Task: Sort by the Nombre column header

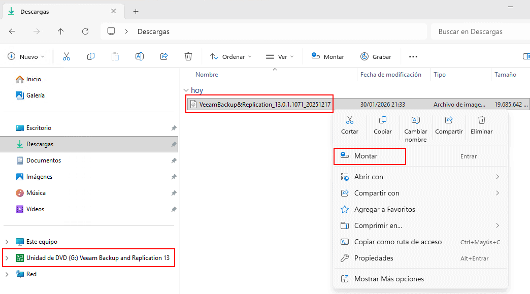Action: click(x=207, y=74)
